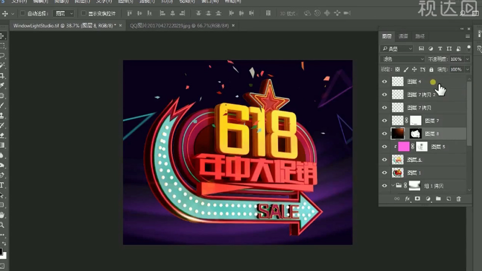The image size is (482, 271).
Task: Hide layer 图层 5
Action: (384, 147)
